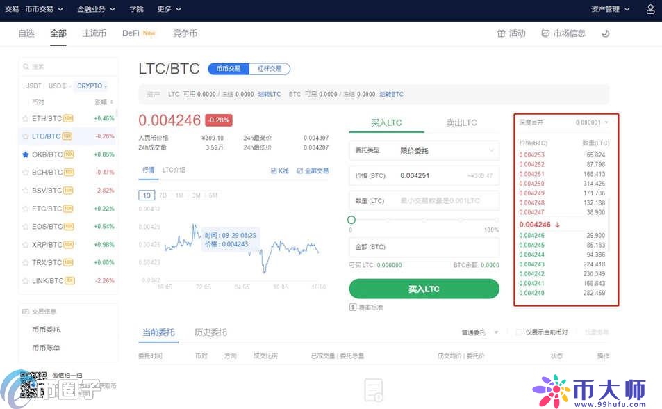The height and width of the screenshot is (409, 662).
Task: Click the 10X badge beside ETH/BTC
Action: pos(68,118)
